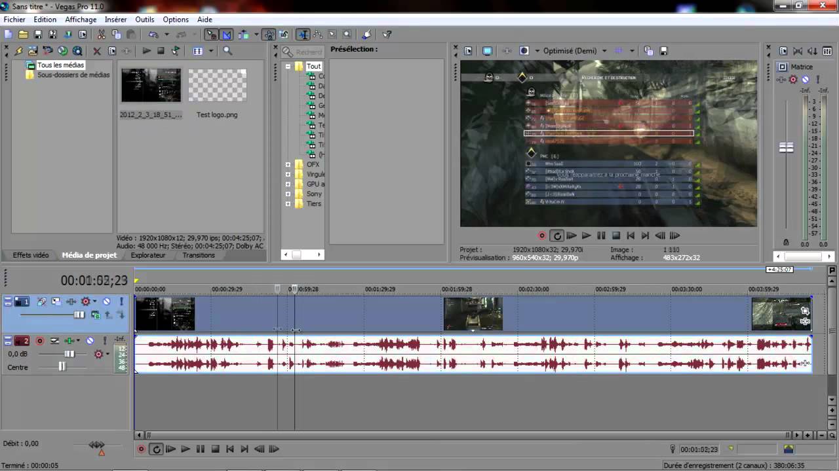Open the undo history dropdown arrow

166,34
